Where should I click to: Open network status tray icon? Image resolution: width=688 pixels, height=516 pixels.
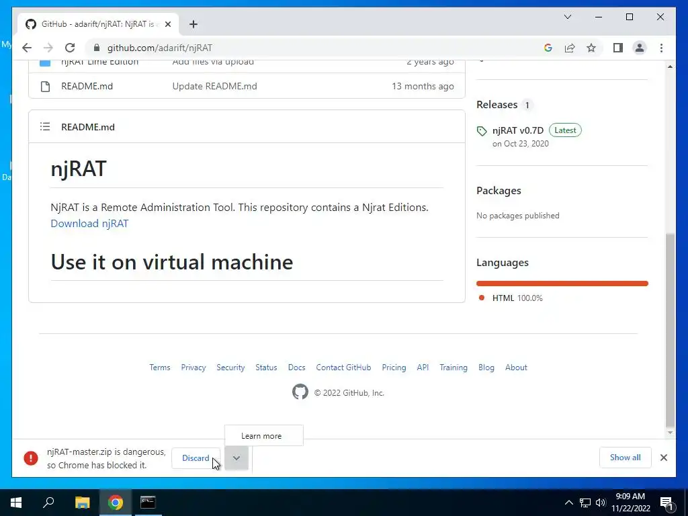click(x=585, y=503)
